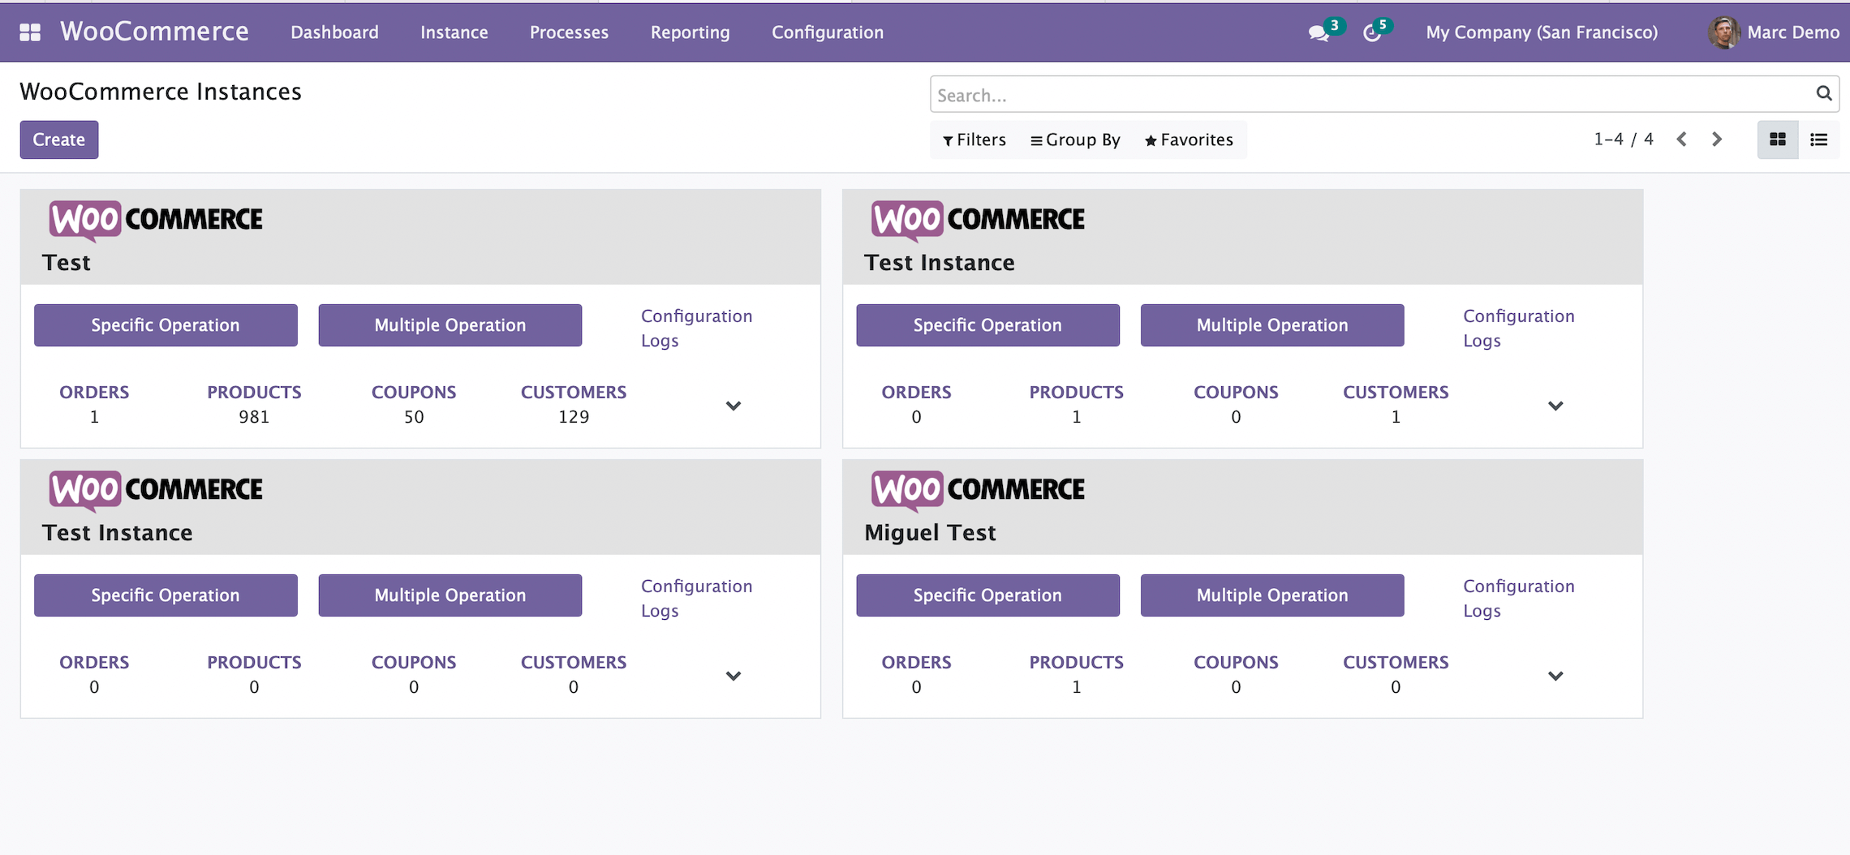Switch to kanban view
This screenshot has height=855, width=1850.
(1777, 140)
